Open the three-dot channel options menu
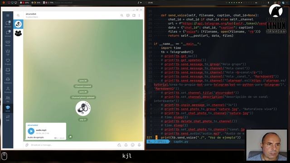 [x=139, y=15]
